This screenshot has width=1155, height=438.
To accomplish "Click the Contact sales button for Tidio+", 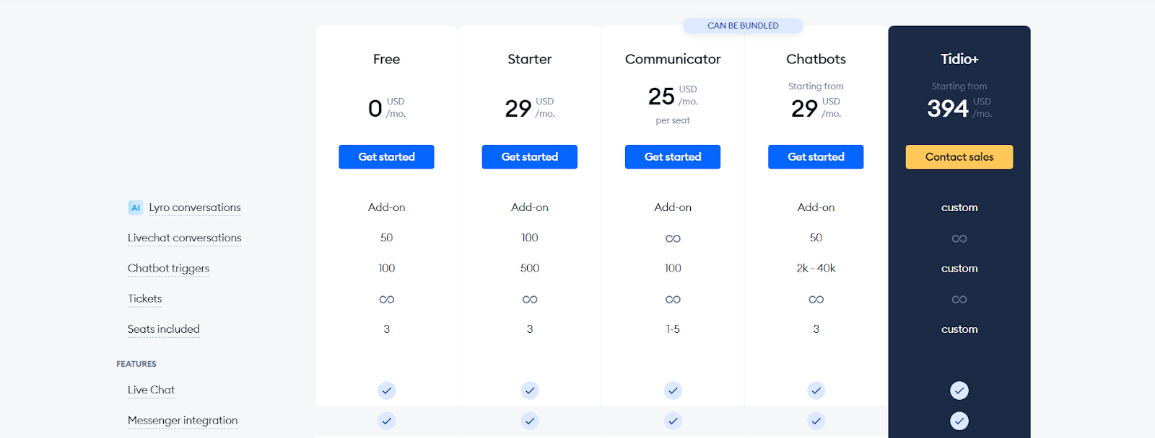I will (959, 157).
